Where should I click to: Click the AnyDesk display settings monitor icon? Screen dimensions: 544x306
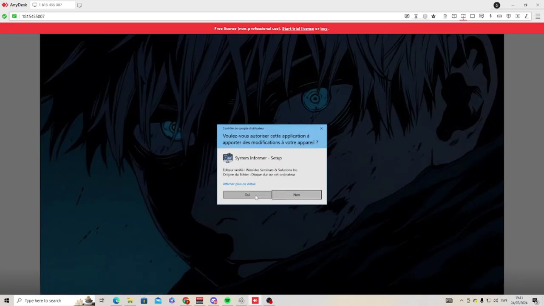click(472, 16)
